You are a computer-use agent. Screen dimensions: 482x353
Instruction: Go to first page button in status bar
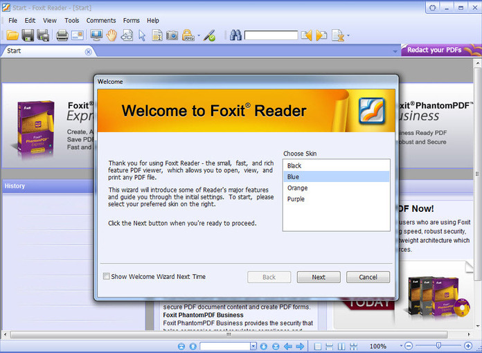tap(181, 346)
